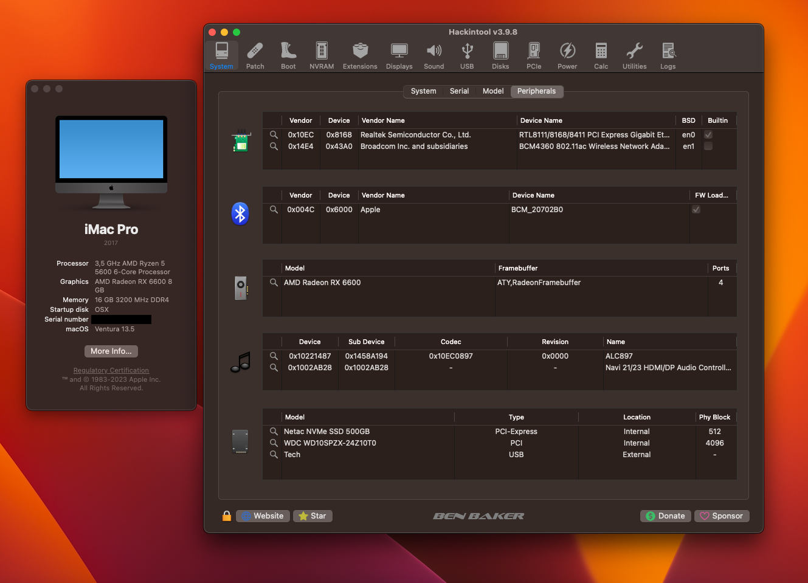This screenshot has width=808, height=583.
Task: Click the 0x43A0 device ID cell
Action: coord(339,147)
